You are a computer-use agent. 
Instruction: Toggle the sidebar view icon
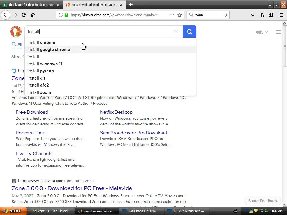click(x=271, y=15)
